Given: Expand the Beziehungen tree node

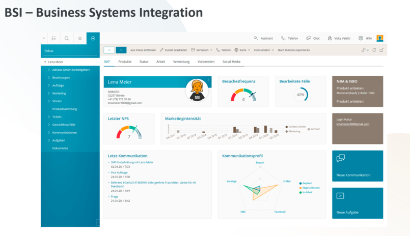Looking at the screenshot, I should tap(61, 78).
